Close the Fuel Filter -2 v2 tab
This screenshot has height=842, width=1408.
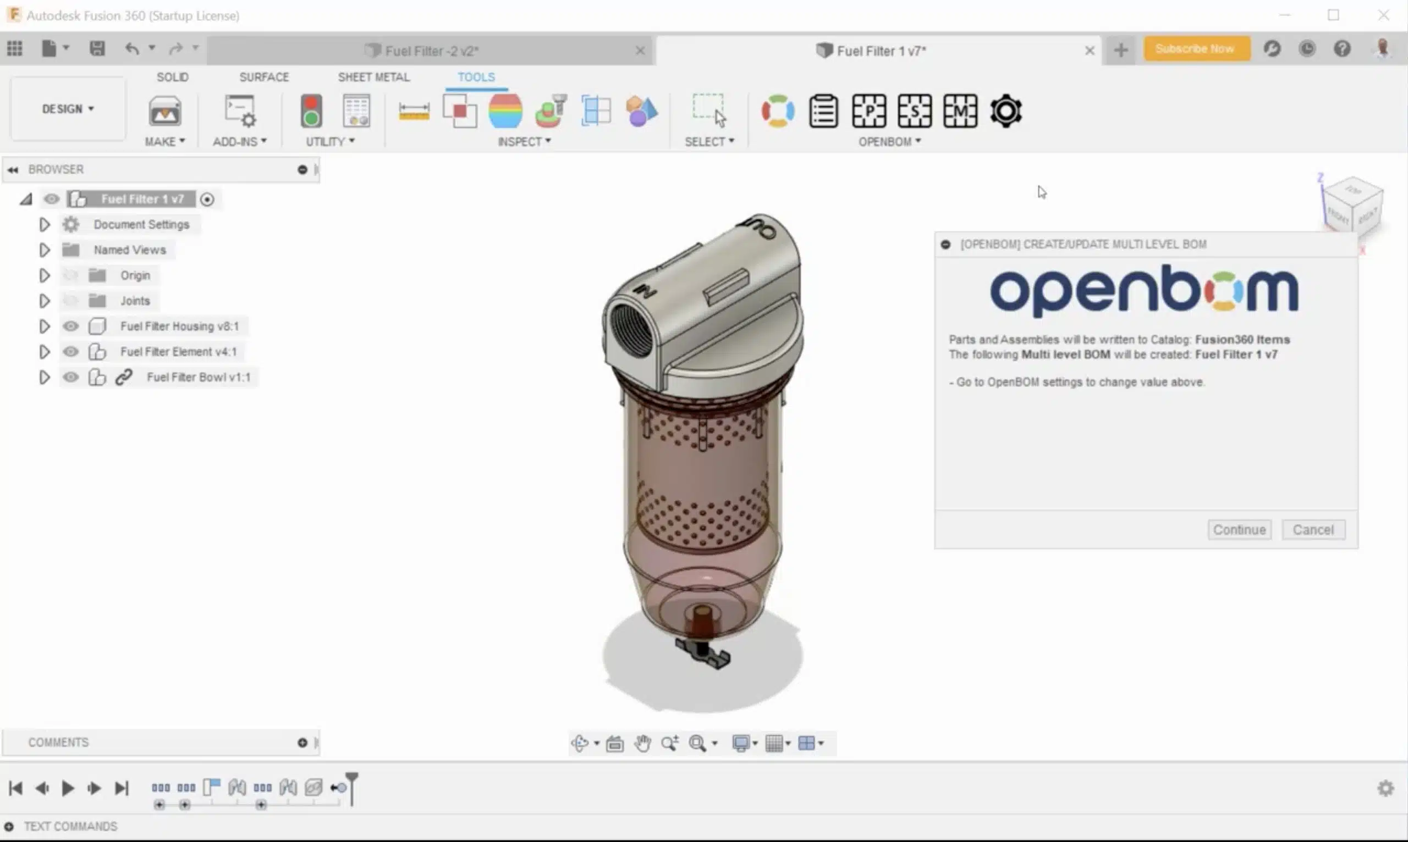640,51
